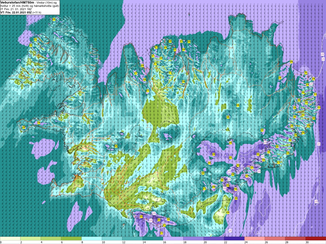Select the light yellow-green 2–4 m/s legend swatch
326x244 pixels.
point(31,239)
